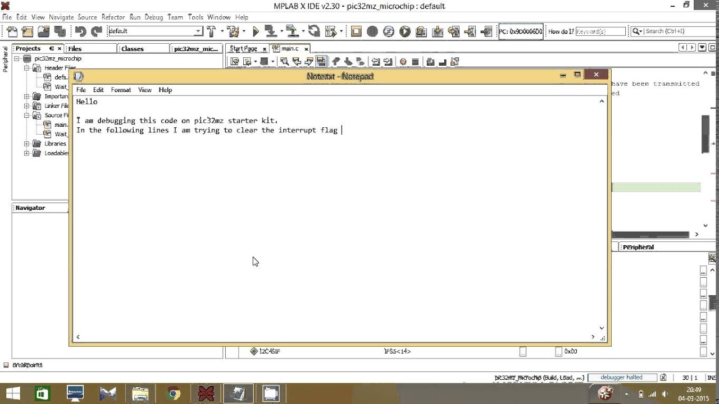
Task: Click the Redo arrow in MPLAB toolbar
Action: (97, 31)
